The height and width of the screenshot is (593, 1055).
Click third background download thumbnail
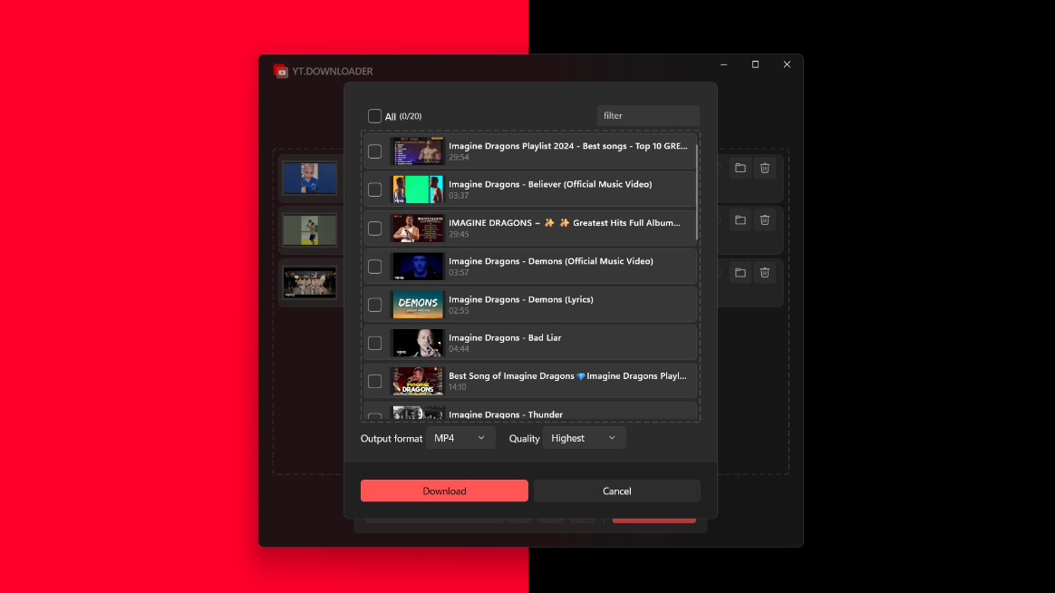[309, 283]
